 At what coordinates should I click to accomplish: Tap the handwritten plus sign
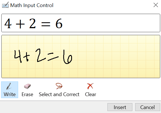(x=27, y=57)
